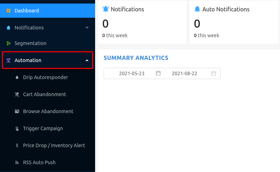Screen dimensions: 280x172
Task: Click the dollar sign icon for Price Drop
Action: [x=17, y=145]
